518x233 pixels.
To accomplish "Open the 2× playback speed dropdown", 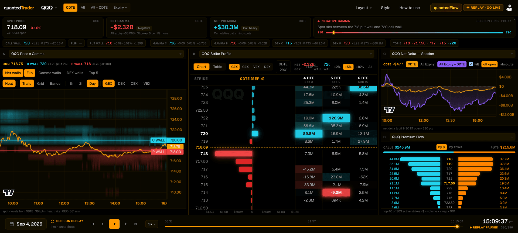I will [152, 224].
